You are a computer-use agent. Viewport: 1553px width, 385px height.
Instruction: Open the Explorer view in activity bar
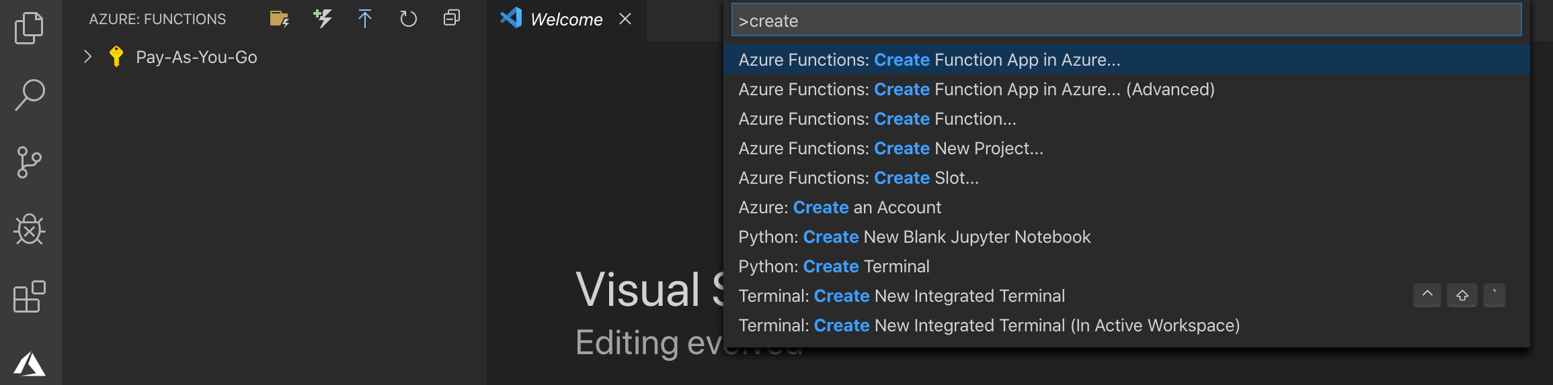click(x=29, y=28)
